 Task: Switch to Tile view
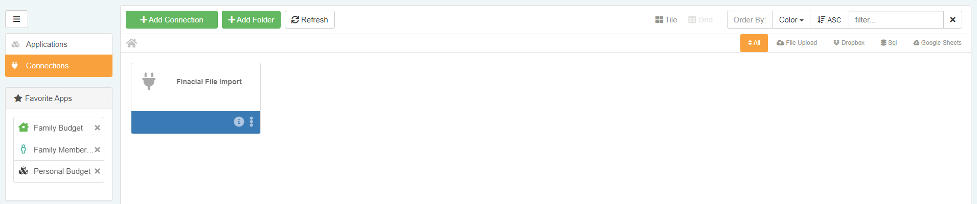pyautogui.click(x=666, y=20)
